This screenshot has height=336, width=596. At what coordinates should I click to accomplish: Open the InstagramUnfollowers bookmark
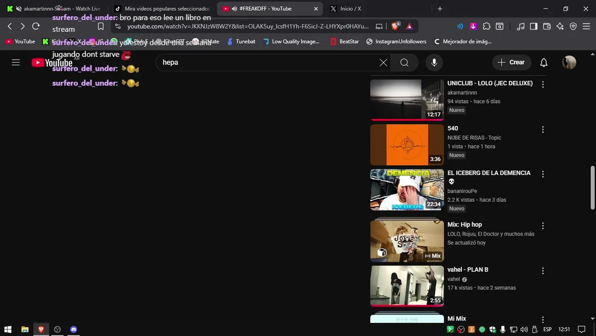tap(396, 42)
